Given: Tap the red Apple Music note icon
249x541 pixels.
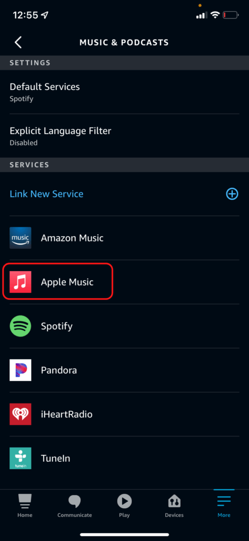Looking at the screenshot, I should pos(21,282).
